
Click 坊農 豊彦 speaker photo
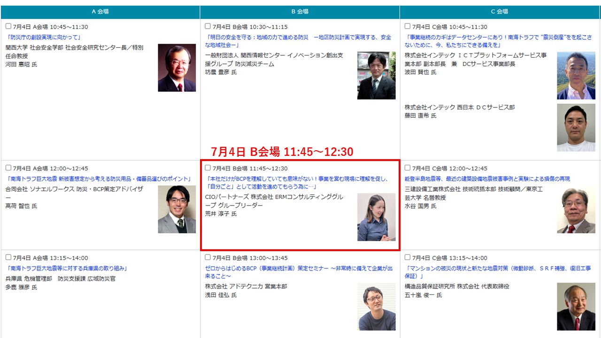click(x=377, y=76)
